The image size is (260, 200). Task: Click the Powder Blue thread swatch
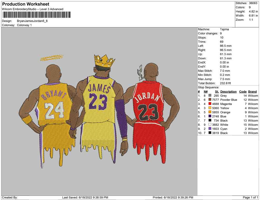(210, 100)
